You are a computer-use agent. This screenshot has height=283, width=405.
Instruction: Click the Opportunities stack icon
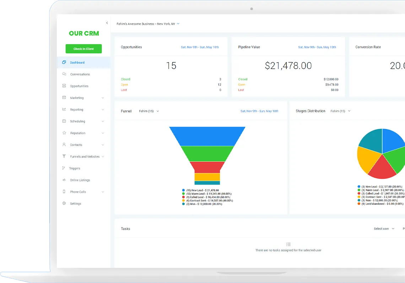pos(64,86)
